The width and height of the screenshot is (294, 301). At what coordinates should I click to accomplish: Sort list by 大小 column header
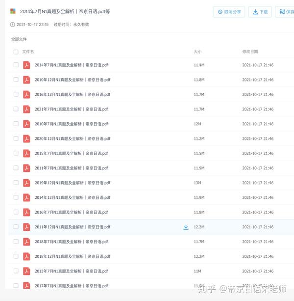[x=197, y=52]
